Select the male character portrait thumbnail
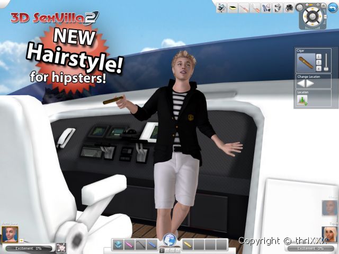 pos(10,234)
